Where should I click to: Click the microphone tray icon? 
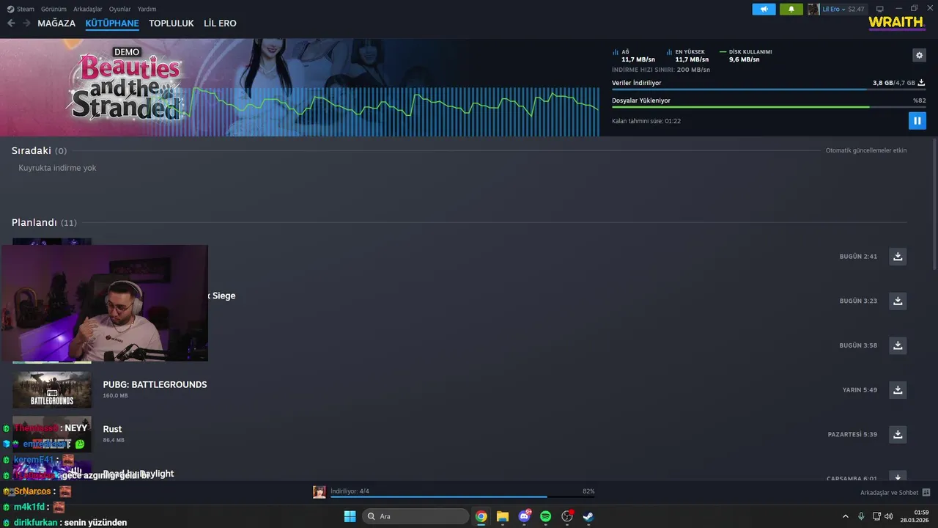(x=861, y=516)
